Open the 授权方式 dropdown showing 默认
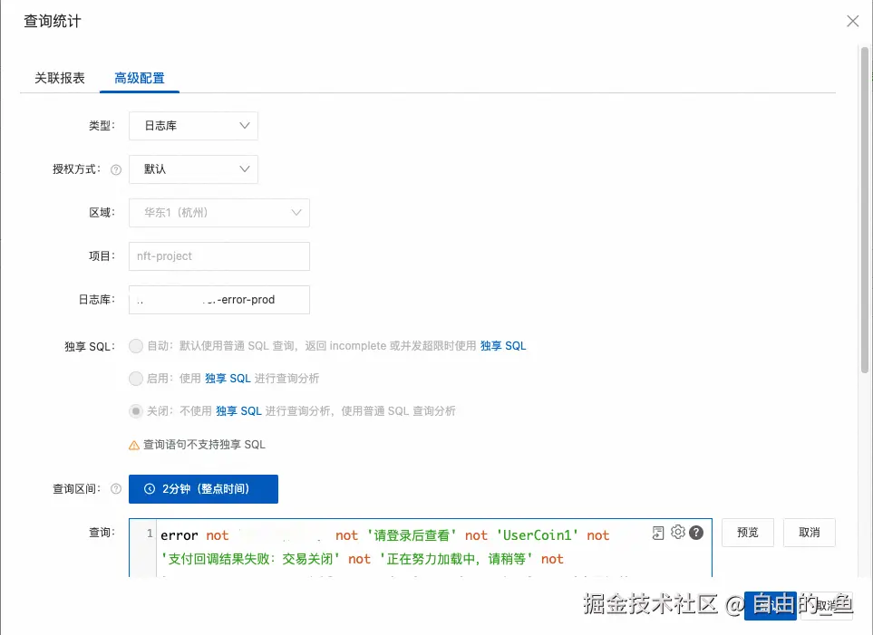Viewport: 873px width, 635px height. (193, 169)
